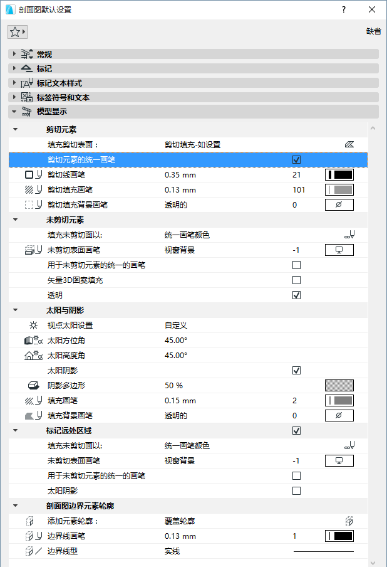This screenshot has width=387, height=567.
Task: Click scrollbar up arrow
Action: [x=373, y=128]
